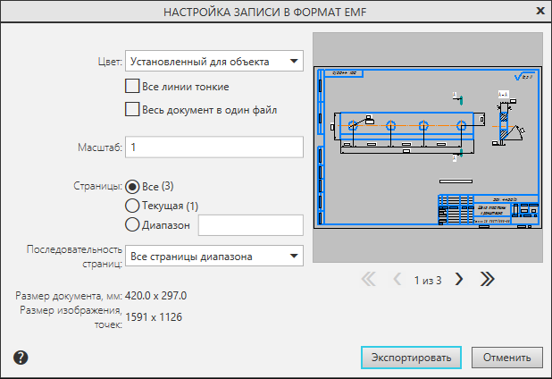Click the 'Масштаб' input field
Image resolution: width=552 pixels, height=379 pixels.
pyautogui.click(x=214, y=146)
